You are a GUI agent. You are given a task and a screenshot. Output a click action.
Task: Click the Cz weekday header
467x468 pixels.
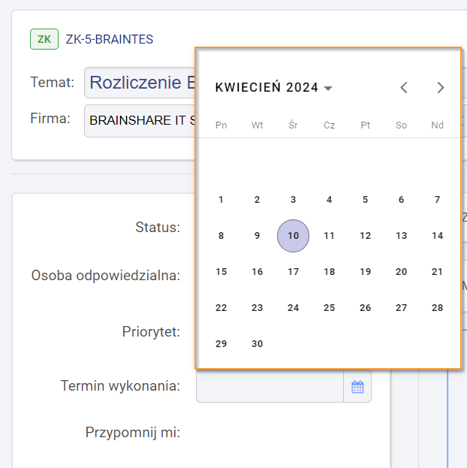click(329, 125)
